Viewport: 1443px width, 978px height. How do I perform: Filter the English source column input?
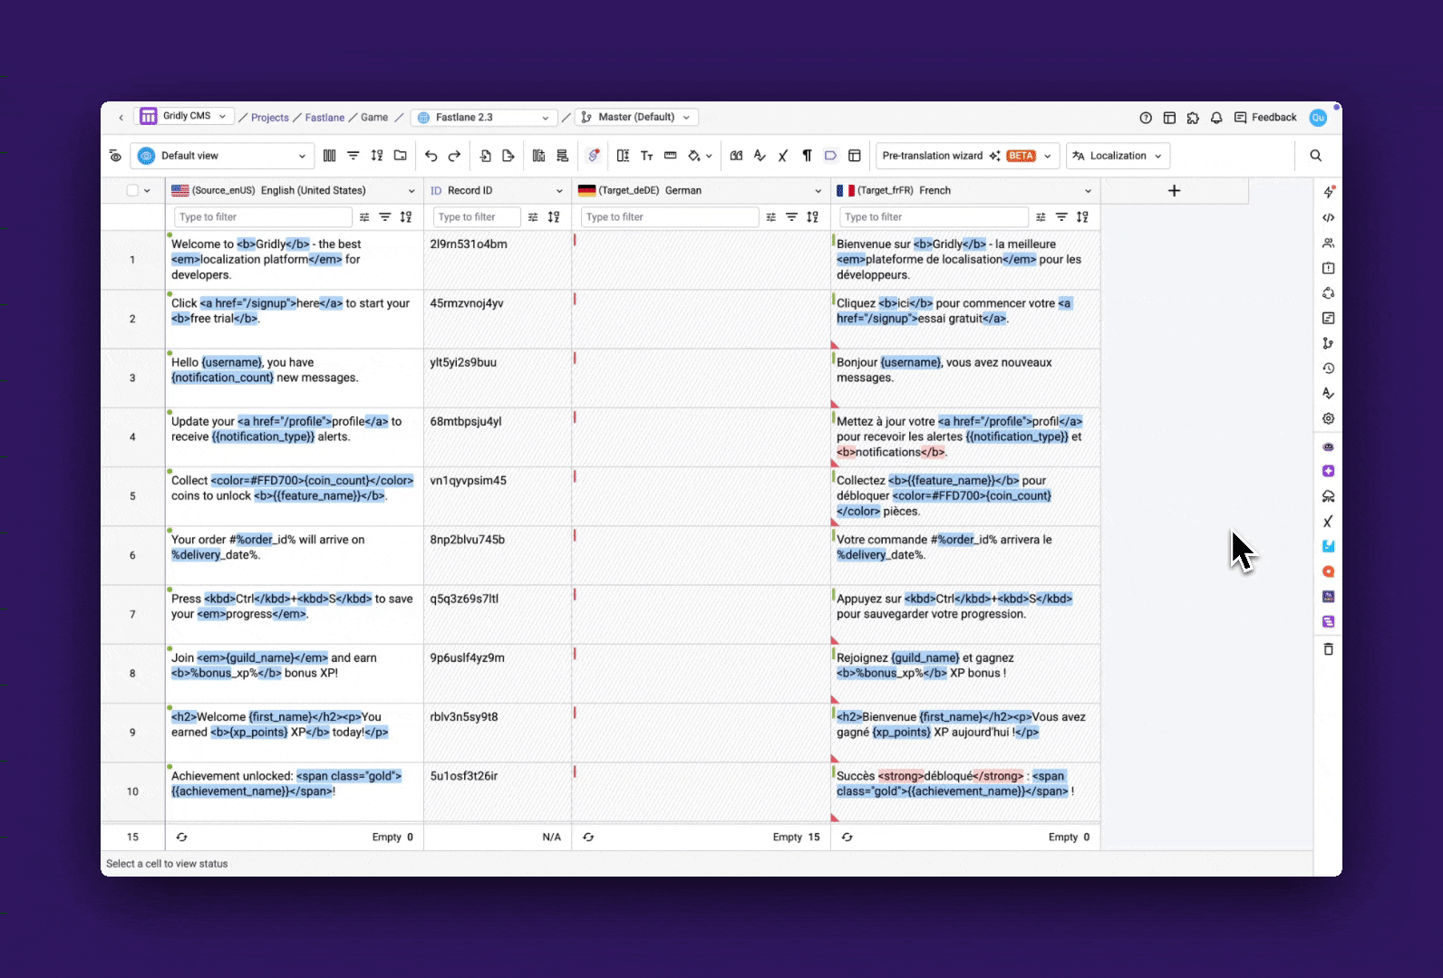263,217
